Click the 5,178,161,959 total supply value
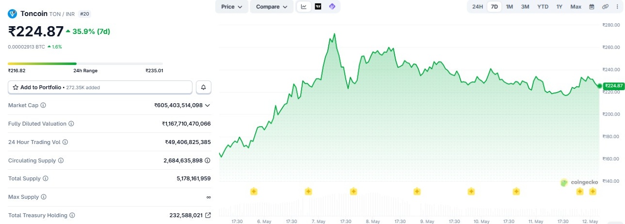The image size is (625, 224). (193, 178)
